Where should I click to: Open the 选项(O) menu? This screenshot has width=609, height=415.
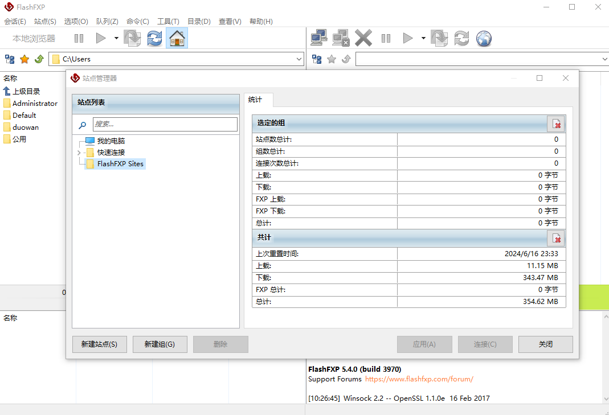[x=76, y=22]
